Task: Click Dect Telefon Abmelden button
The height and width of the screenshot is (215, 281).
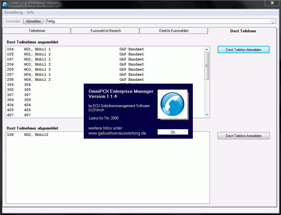Action: click(244, 49)
